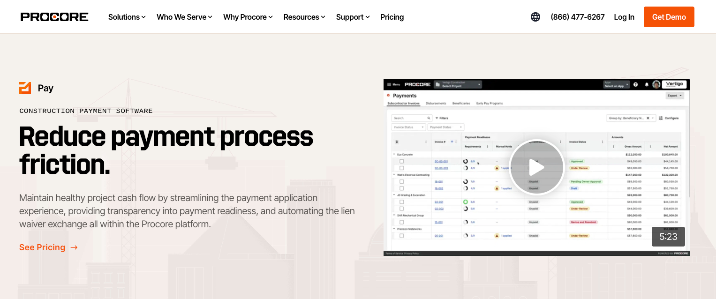716x299 pixels.
Task: Click the 5:23 video duration badge
Action: [668, 237]
